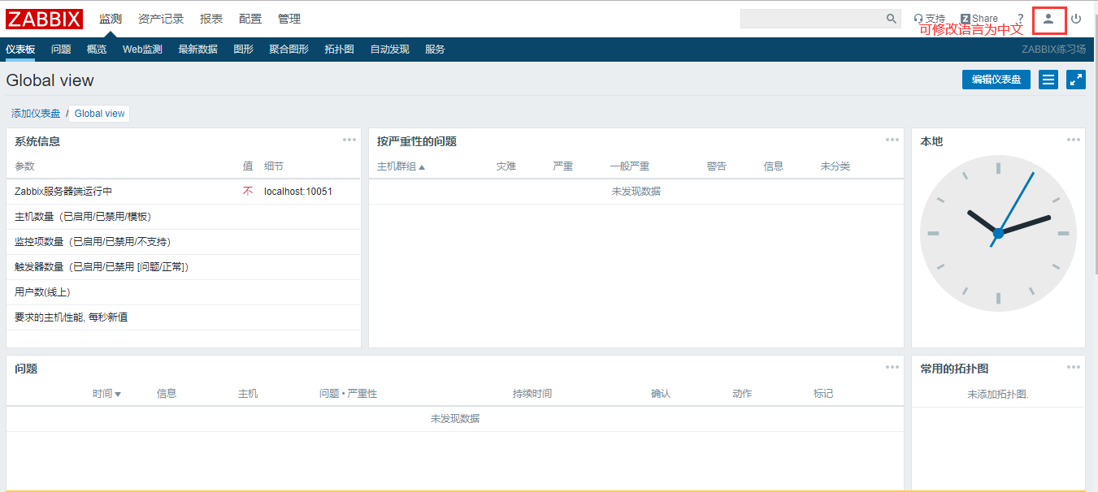
Task: Click the 标记 column header
Action: point(823,394)
